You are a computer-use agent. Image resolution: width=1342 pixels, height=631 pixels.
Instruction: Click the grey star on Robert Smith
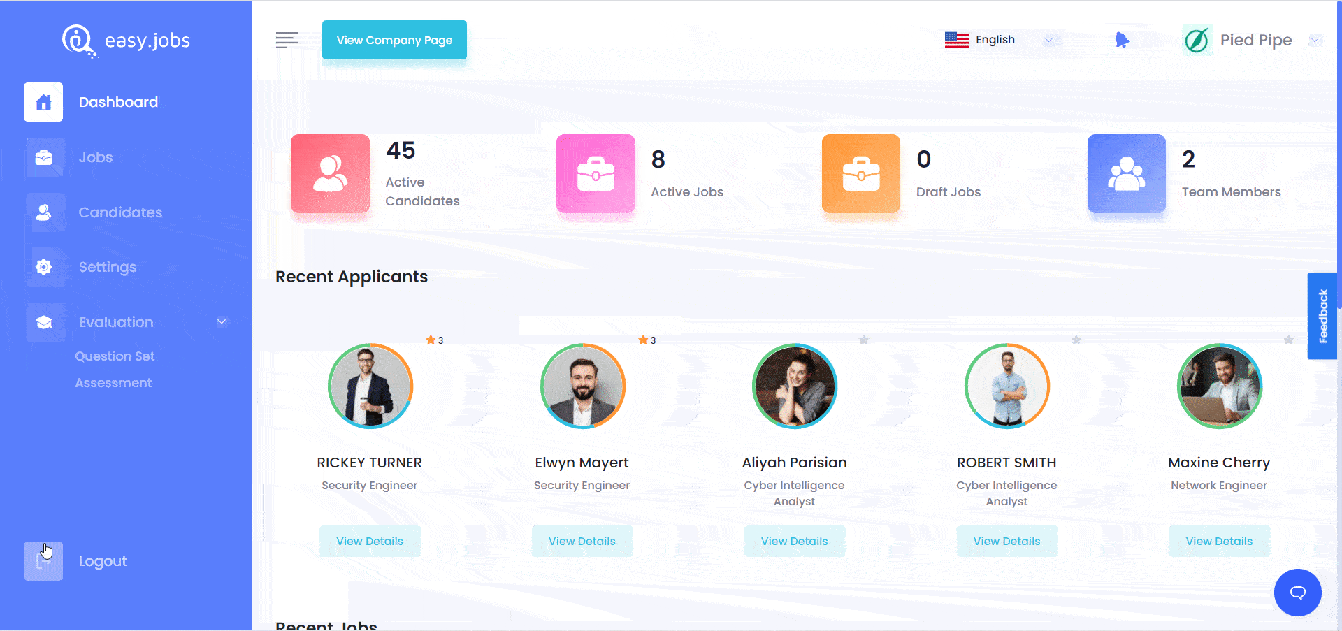coord(1076,340)
